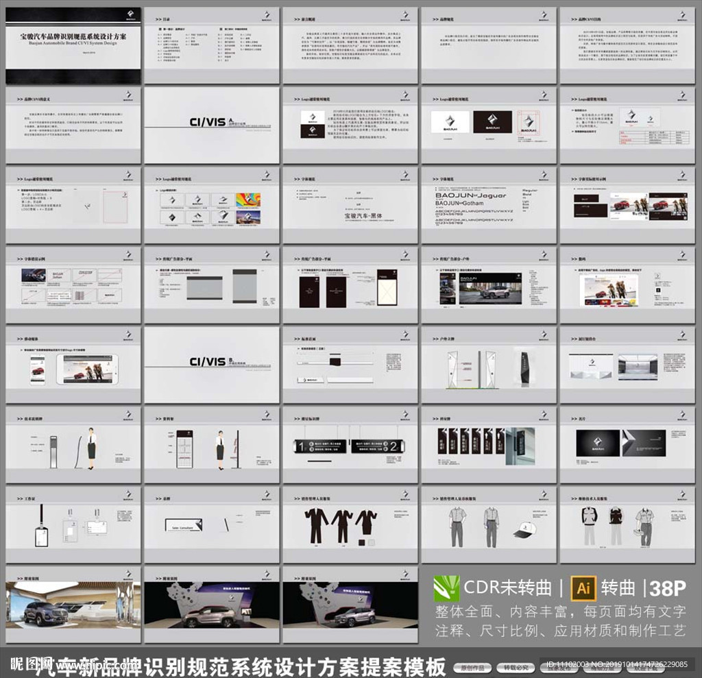Open the slide with colorful logo background examples
This screenshot has width=702, height=678.
click(x=211, y=205)
